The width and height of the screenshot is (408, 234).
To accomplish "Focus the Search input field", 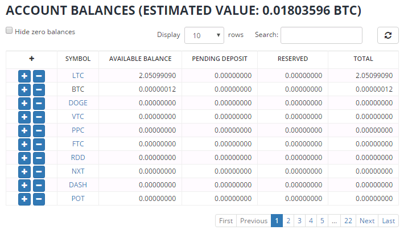I will 321,35.
